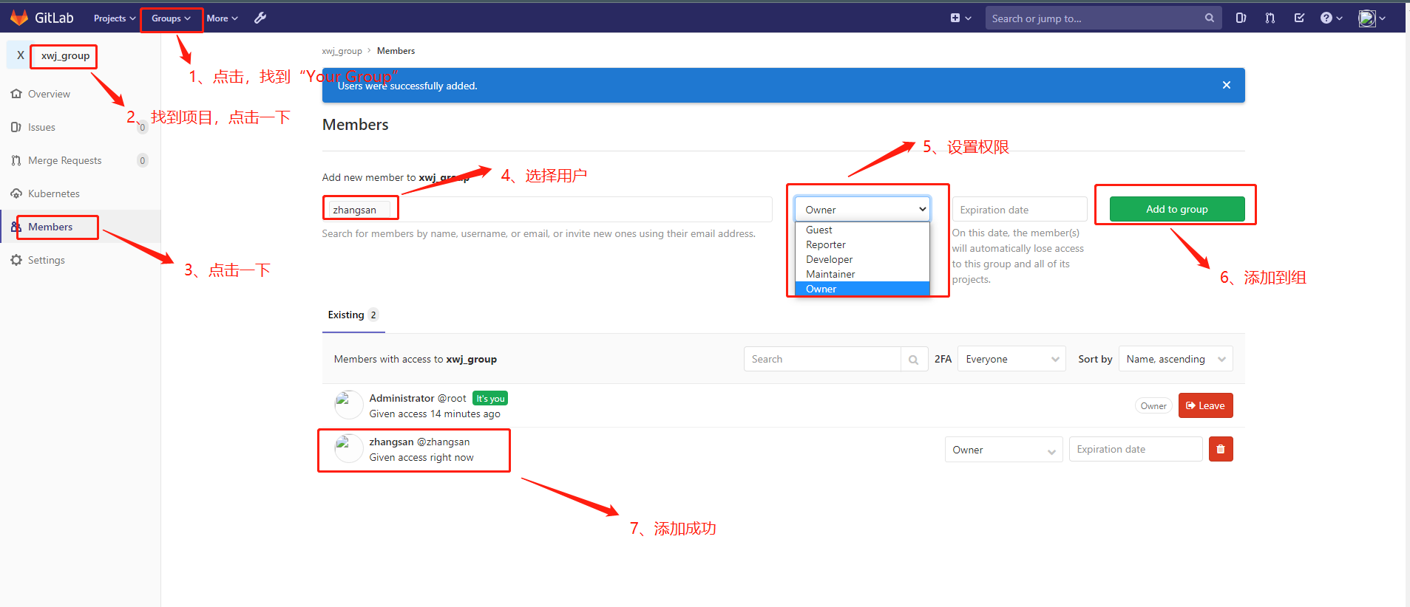
Task: Choose the highlighted Owner role option
Action: click(x=862, y=289)
